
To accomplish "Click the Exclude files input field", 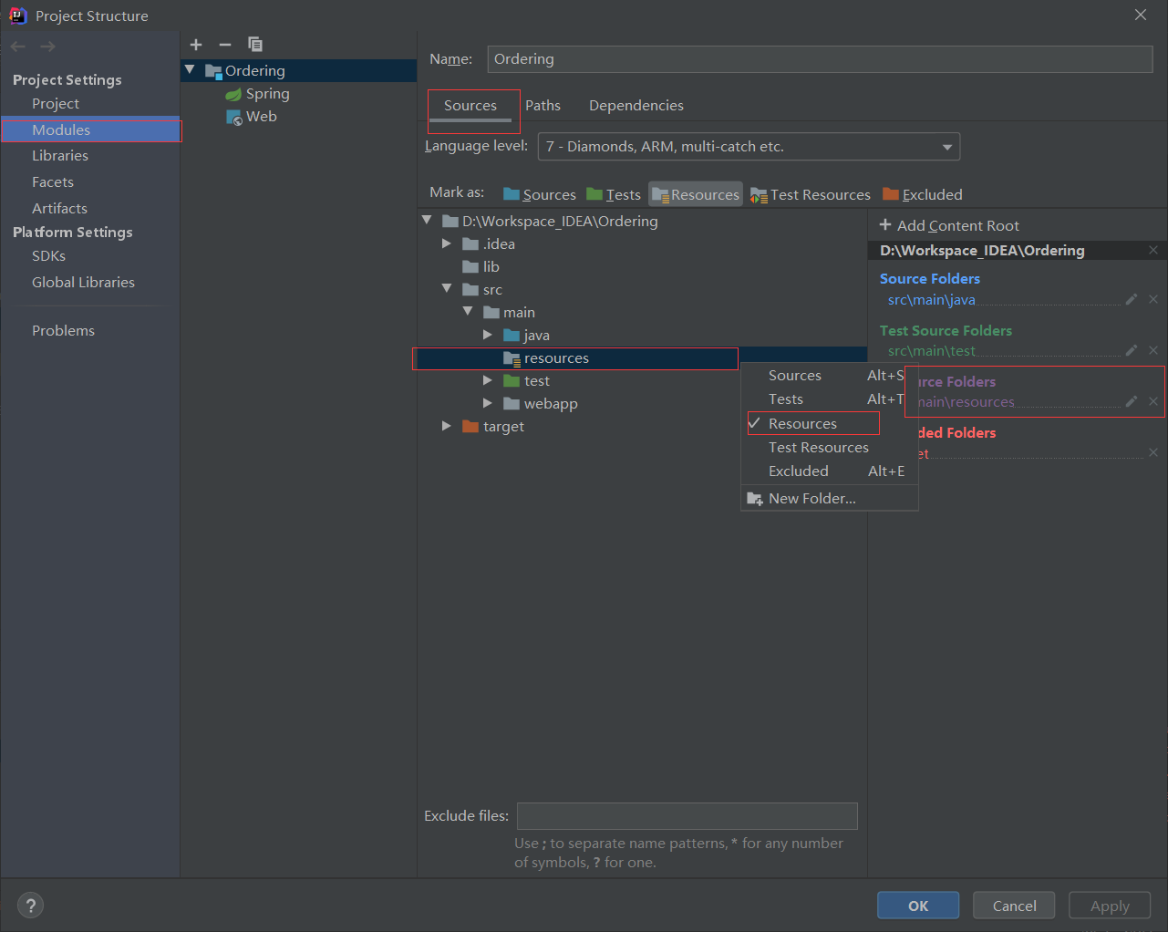I will tap(687, 815).
